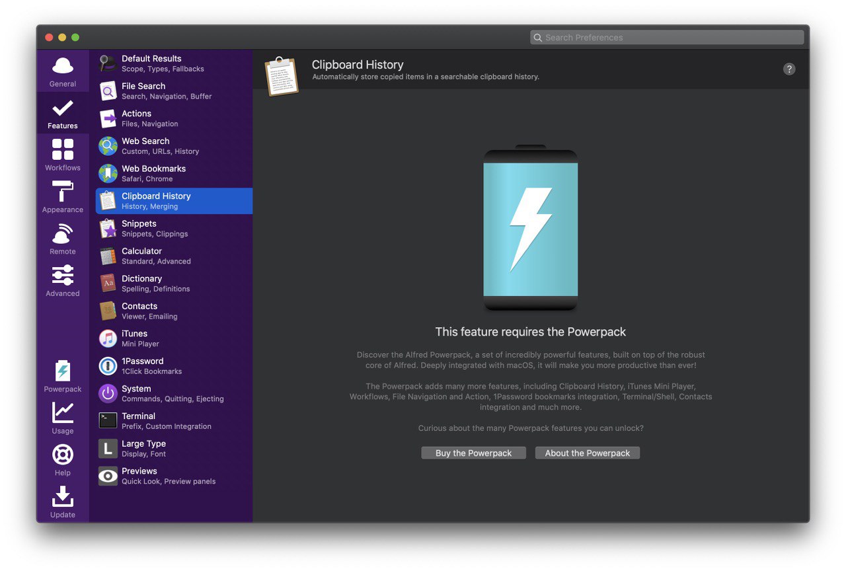The image size is (846, 571).
Task: Select the Clipboard History feature row
Action: click(174, 201)
